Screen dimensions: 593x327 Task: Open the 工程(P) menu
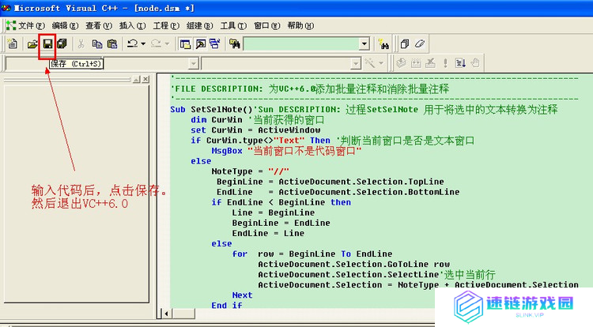[166, 26]
